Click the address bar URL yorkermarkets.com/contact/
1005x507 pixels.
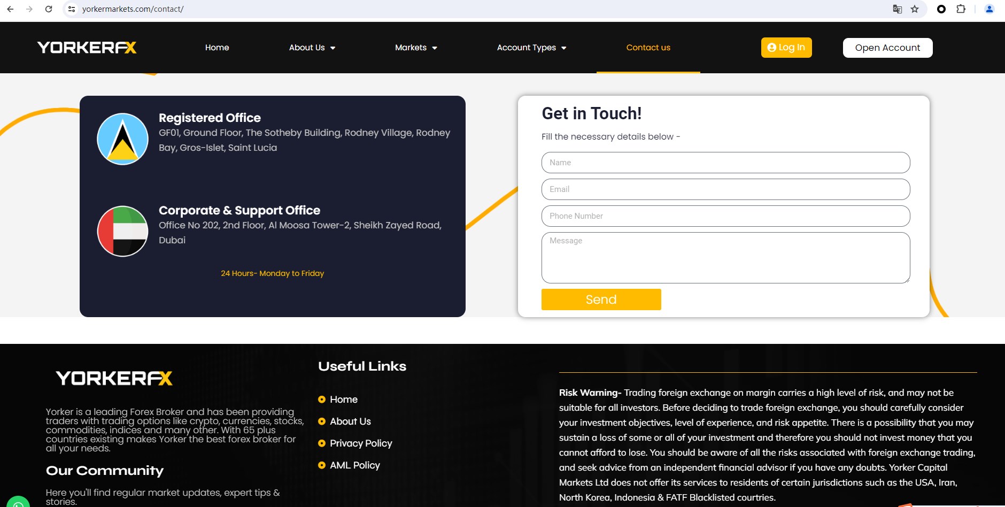133,9
